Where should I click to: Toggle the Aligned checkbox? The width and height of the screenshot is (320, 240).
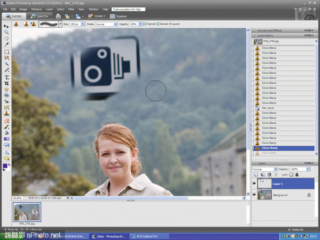pos(144,24)
